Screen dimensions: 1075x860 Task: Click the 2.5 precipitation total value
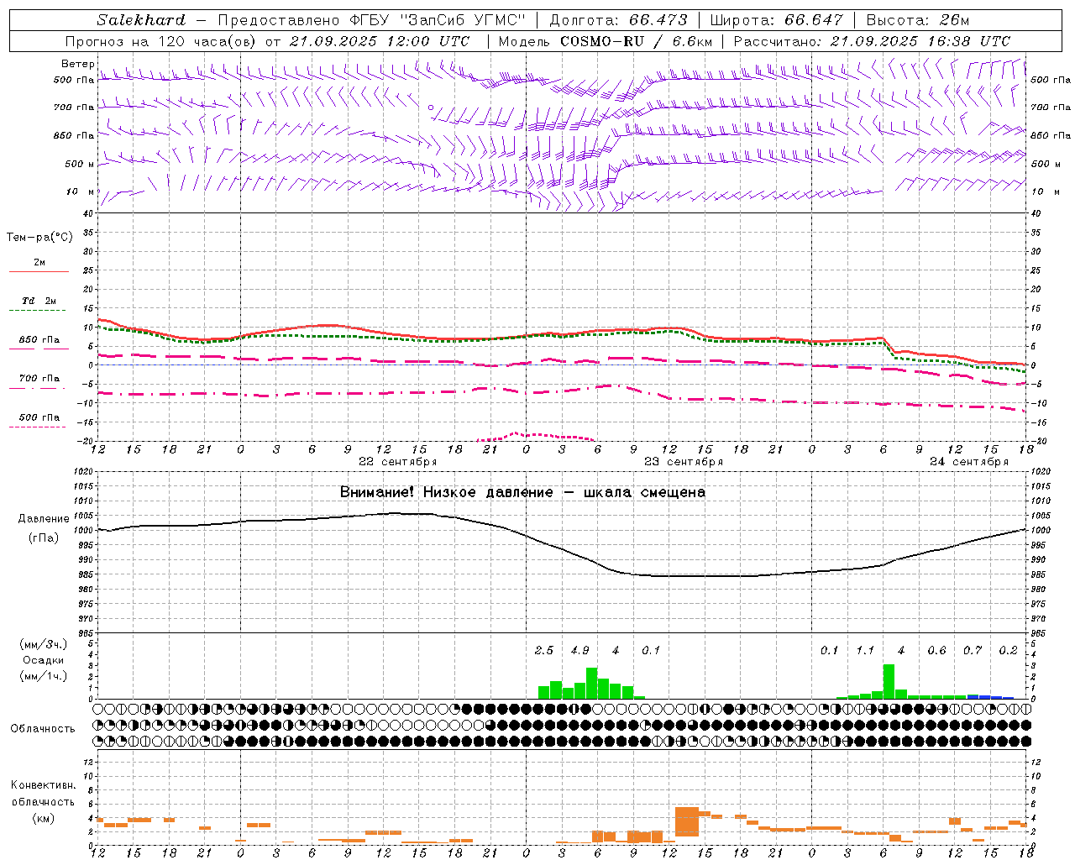pyautogui.click(x=544, y=651)
